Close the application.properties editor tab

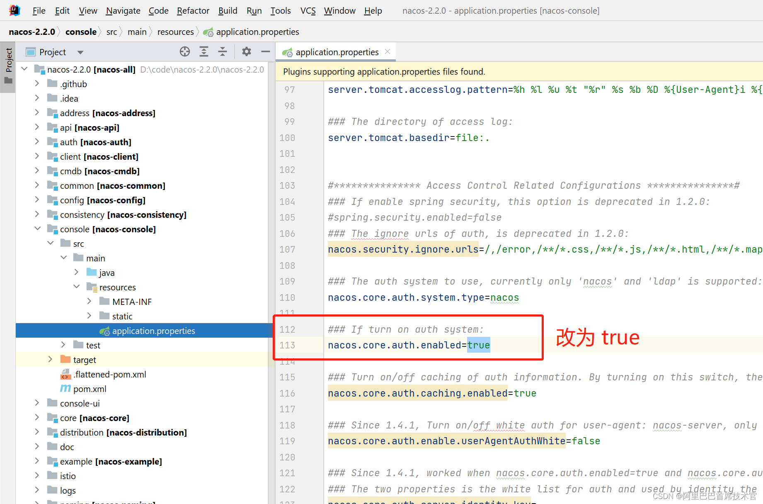coord(388,51)
